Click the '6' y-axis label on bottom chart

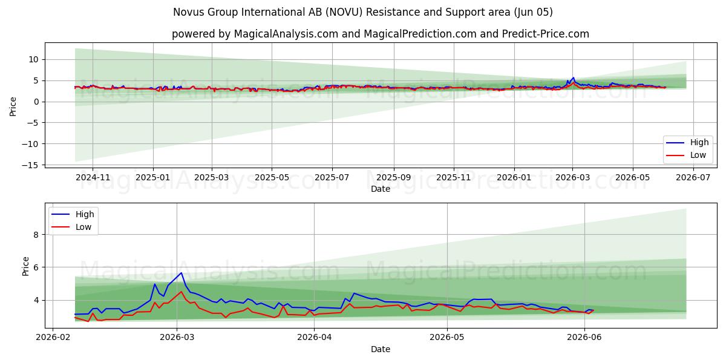[x=36, y=267]
